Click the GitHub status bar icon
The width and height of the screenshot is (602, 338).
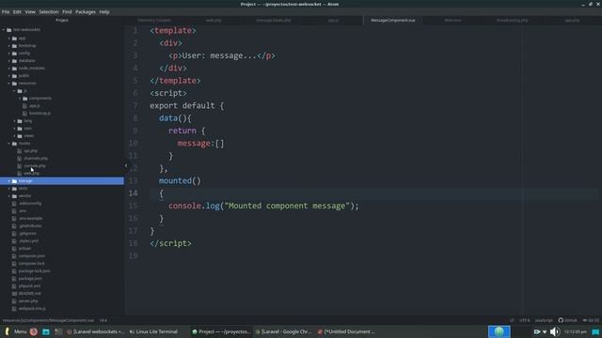click(567, 320)
